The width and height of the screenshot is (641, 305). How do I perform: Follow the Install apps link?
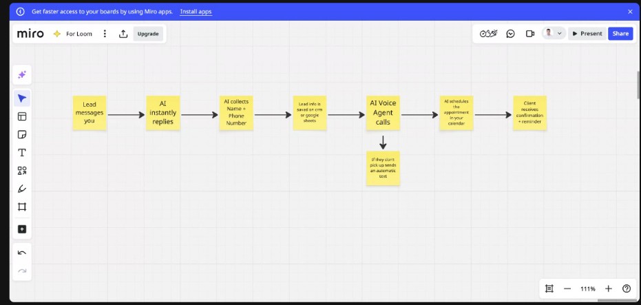[196, 12]
